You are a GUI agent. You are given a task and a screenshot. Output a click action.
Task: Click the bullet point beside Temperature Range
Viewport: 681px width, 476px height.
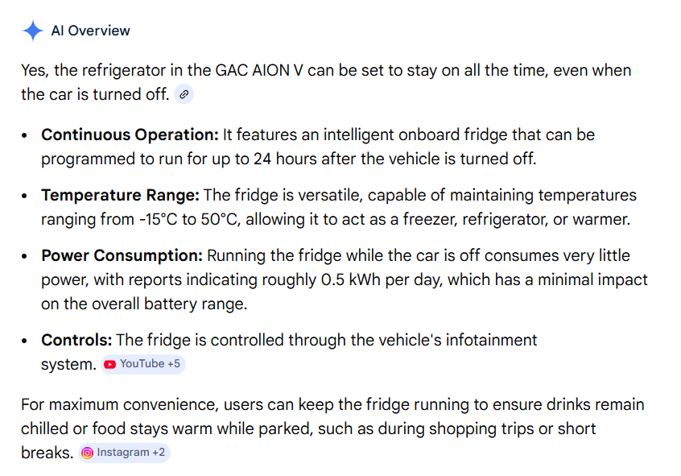27,197
